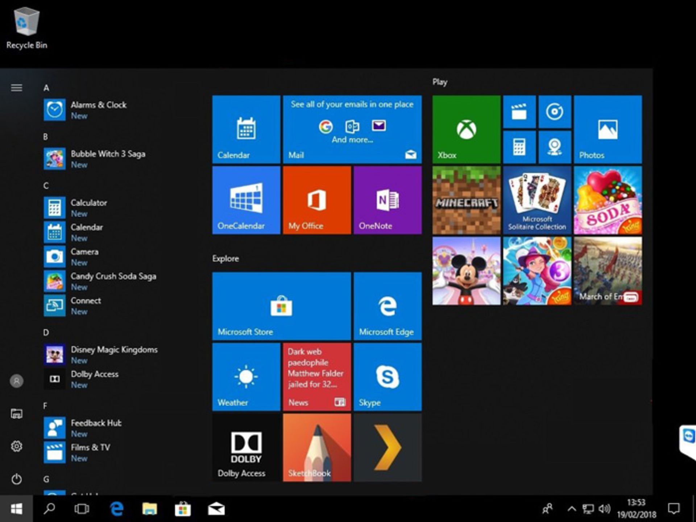Open the Films & TV small tile
The height and width of the screenshot is (522, 696).
[x=519, y=112]
